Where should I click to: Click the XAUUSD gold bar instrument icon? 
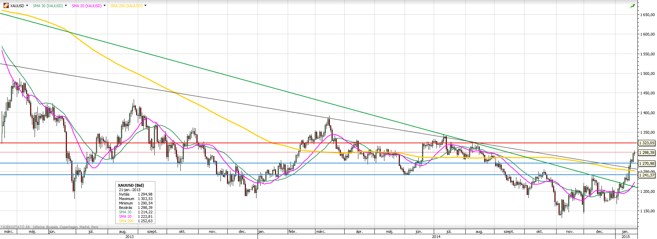[x=6, y=6]
